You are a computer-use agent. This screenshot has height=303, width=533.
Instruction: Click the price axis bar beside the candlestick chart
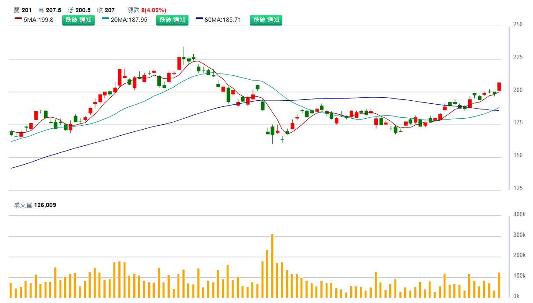pyautogui.click(x=509, y=108)
